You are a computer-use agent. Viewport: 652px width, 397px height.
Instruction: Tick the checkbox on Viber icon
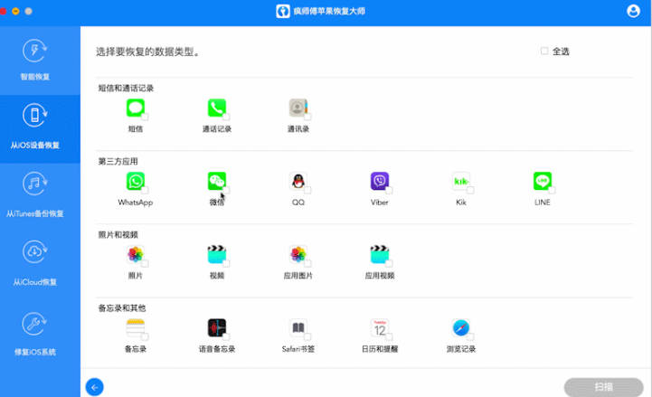pyautogui.click(x=389, y=190)
